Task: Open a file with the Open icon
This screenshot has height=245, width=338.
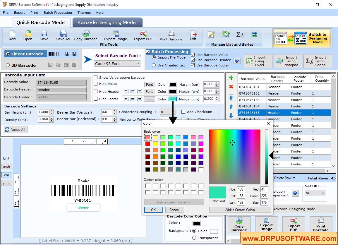Action: pyautogui.click(x=28, y=34)
